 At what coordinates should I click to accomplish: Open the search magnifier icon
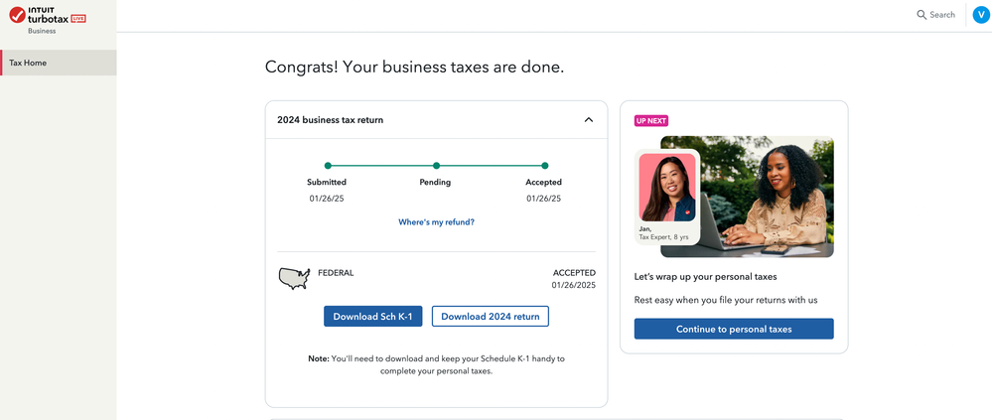921,15
